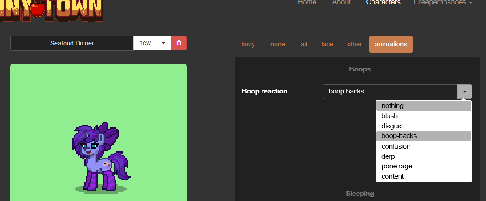Viewport: 486px width, 201px height.
Task: Choose pone rage in reaction list
Action: [424, 166]
